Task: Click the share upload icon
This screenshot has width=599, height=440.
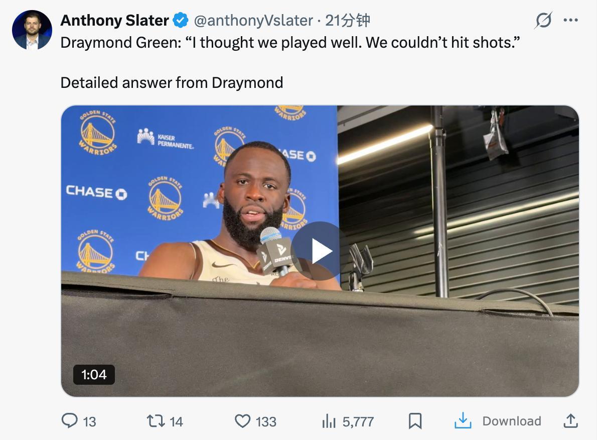Action: click(571, 421)
